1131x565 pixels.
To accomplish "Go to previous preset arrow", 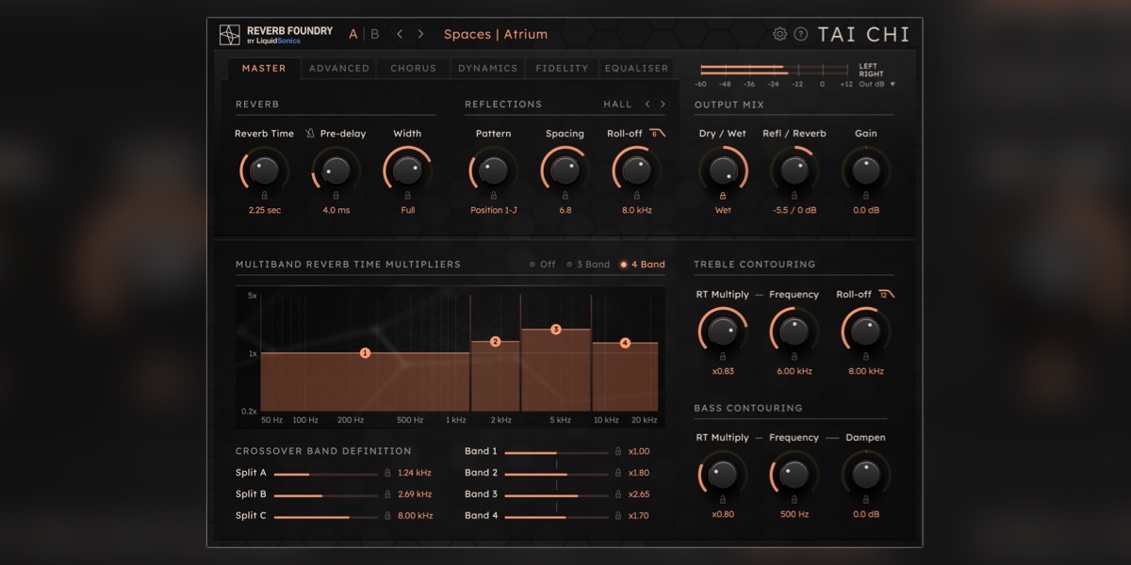I will coord(400,34).
